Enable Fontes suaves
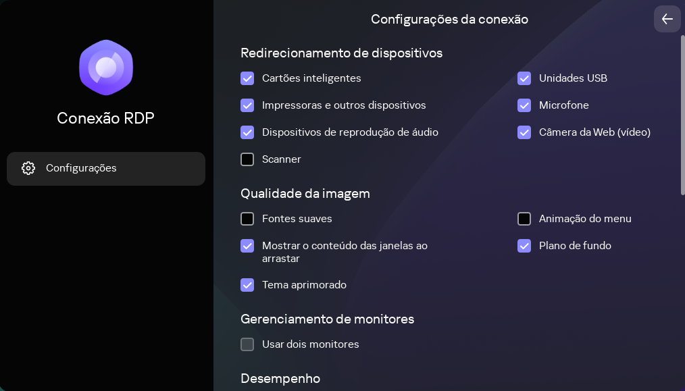This screenshot has height=391, width=685. point(247,219)
